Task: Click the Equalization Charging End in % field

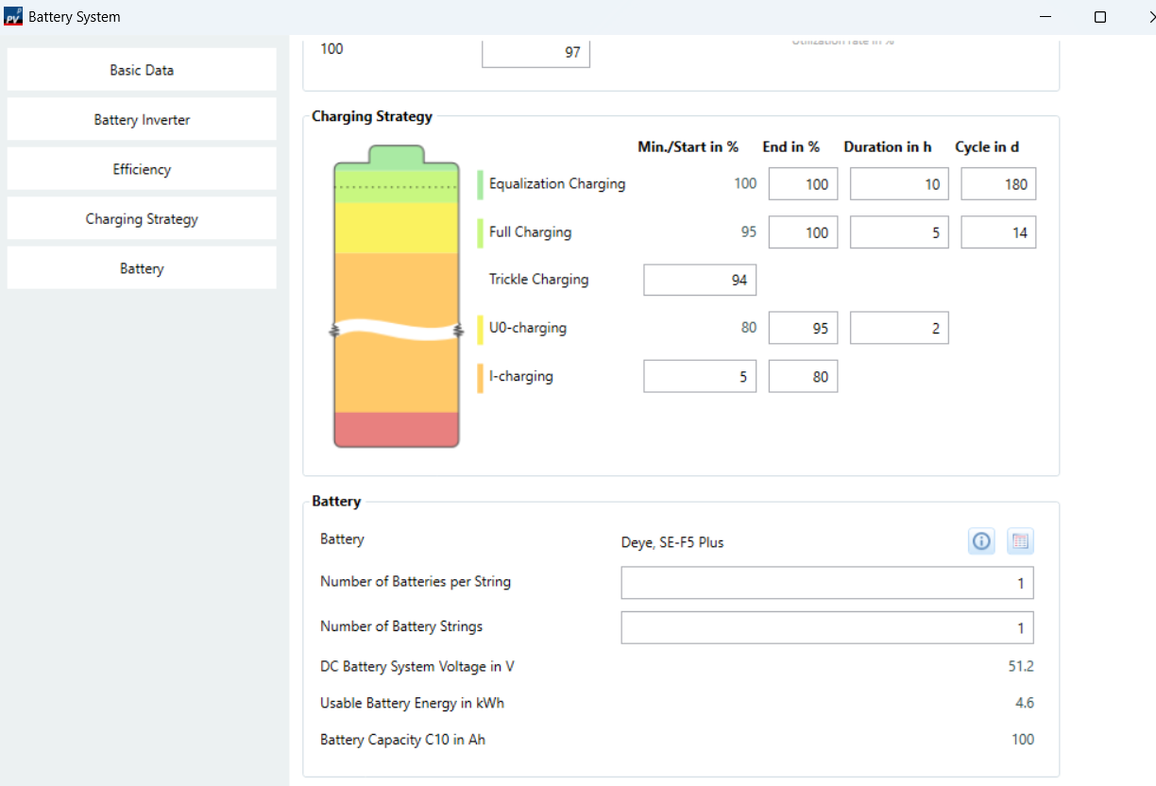Action: pos(803,184)
